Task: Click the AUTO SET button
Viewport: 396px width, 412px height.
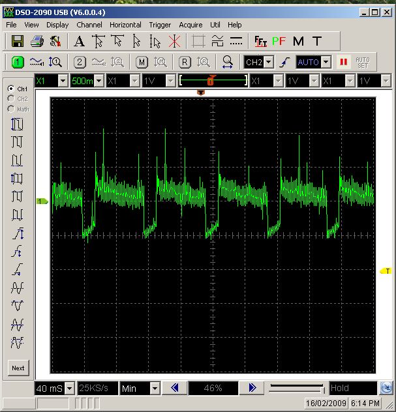Action: point(363,63)
